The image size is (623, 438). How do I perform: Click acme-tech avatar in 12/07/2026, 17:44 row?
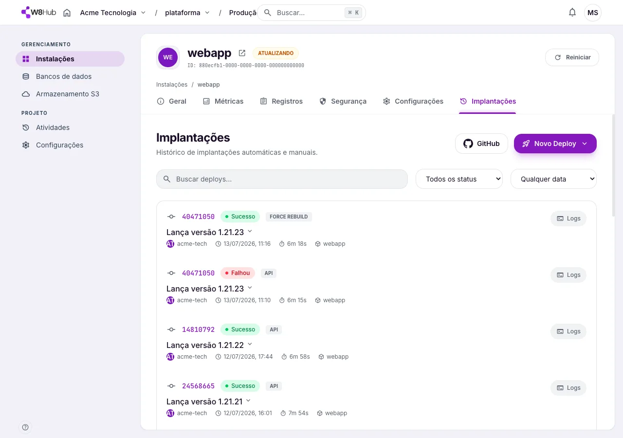pos(170,357)
